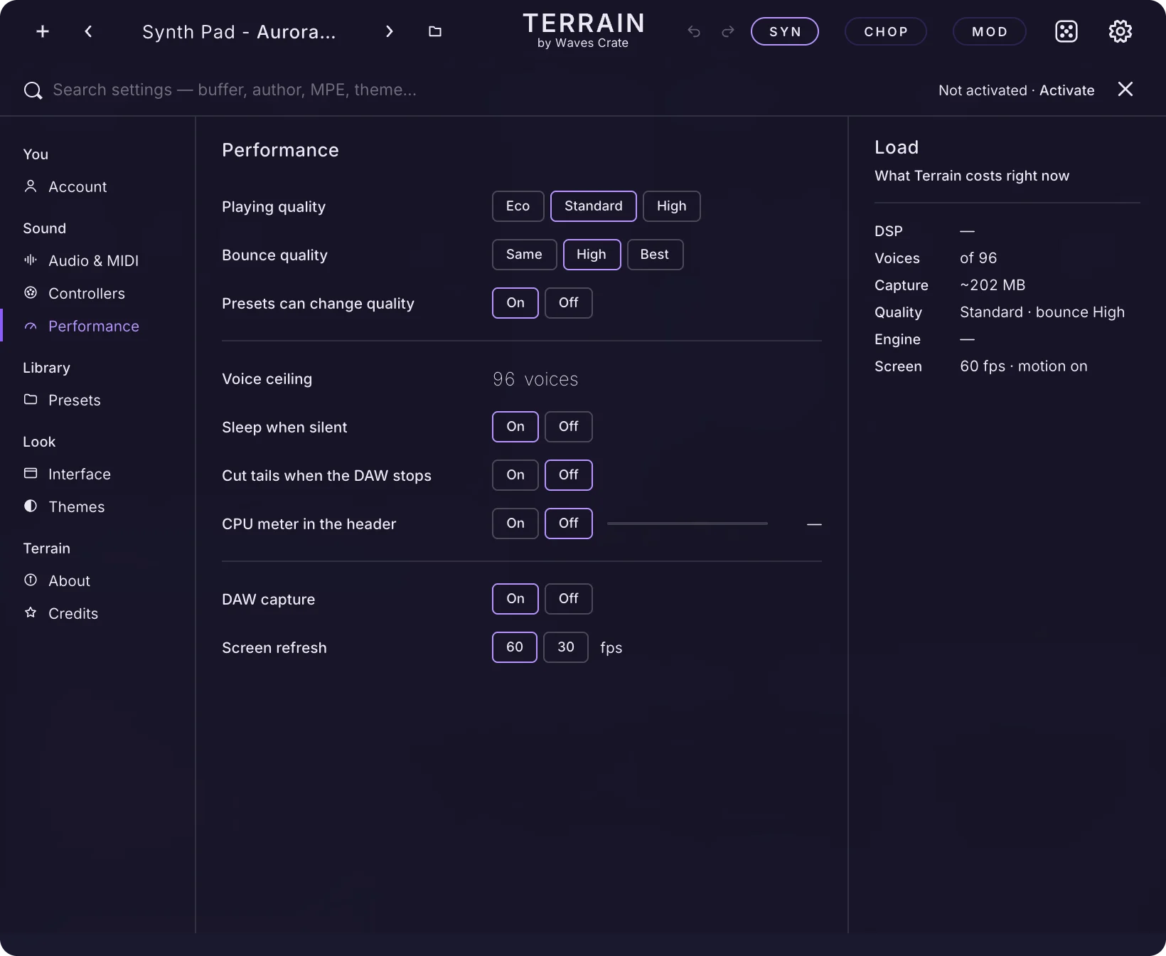This screenshot has width=1166, height=956.
Task: Open Audio & MIDI settings
Action: pyautogui.click(x=97, y=260)
